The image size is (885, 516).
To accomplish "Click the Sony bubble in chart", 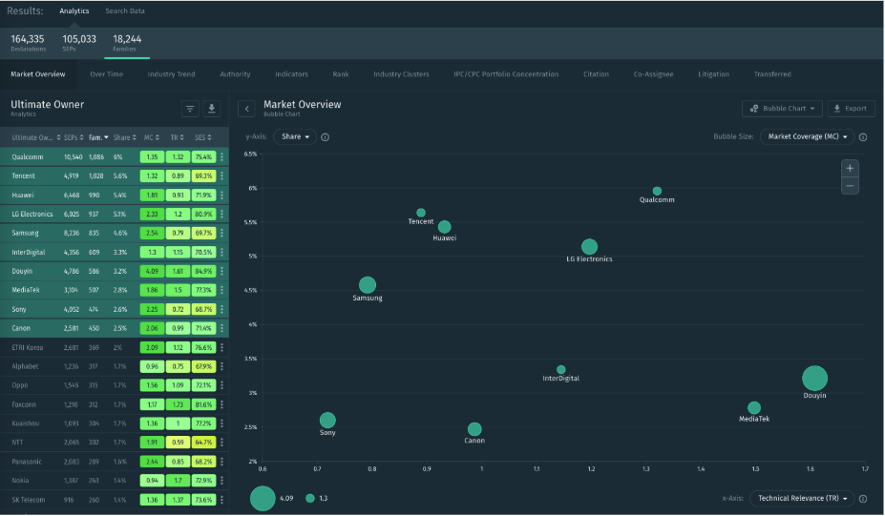I will 327,420.
